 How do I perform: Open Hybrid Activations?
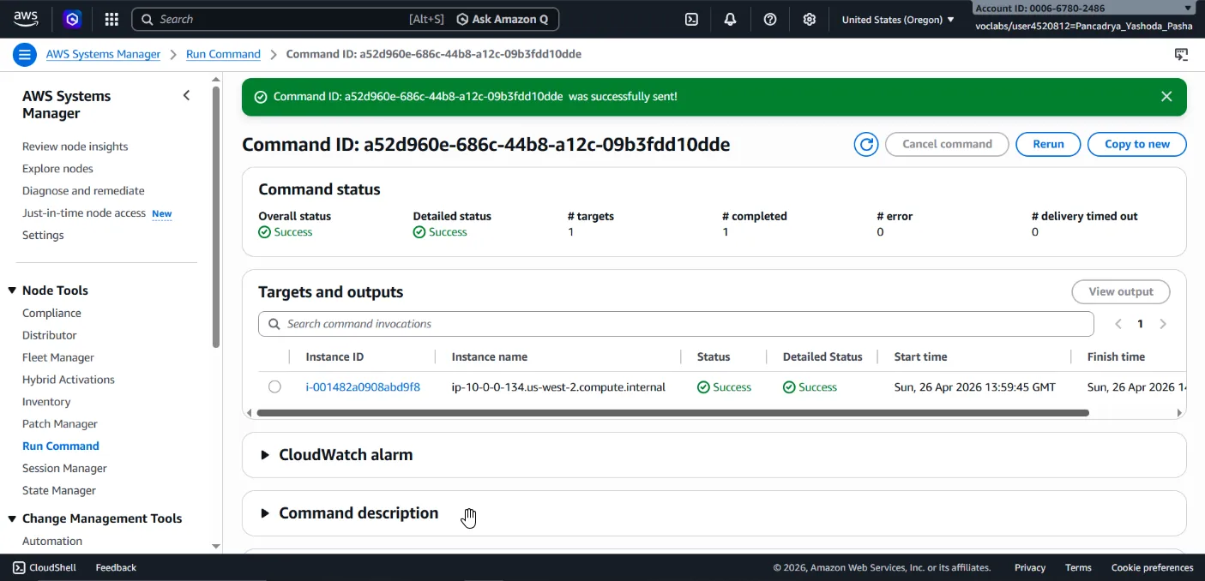coord(69,380)
